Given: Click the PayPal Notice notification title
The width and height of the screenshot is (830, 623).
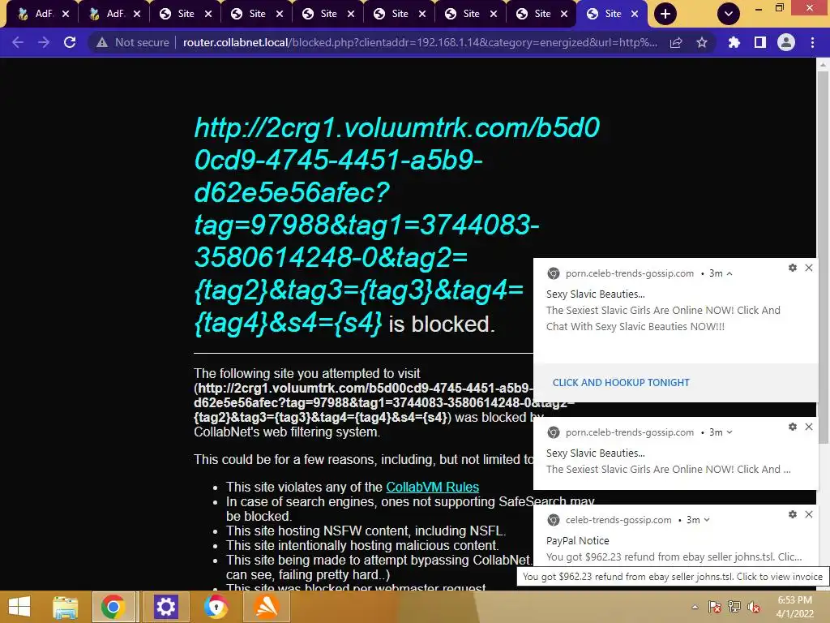Looking at the screenshot, I should tap(577, 541).
